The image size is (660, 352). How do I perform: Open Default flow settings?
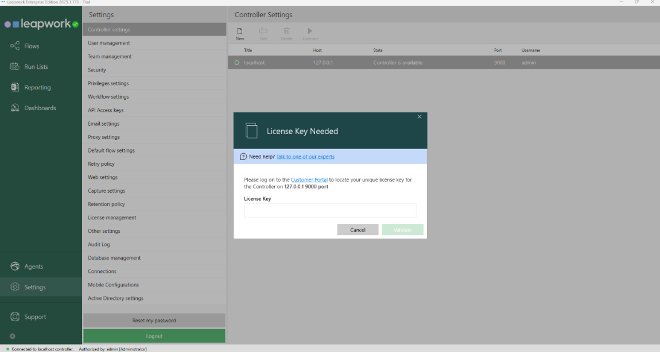154,151
